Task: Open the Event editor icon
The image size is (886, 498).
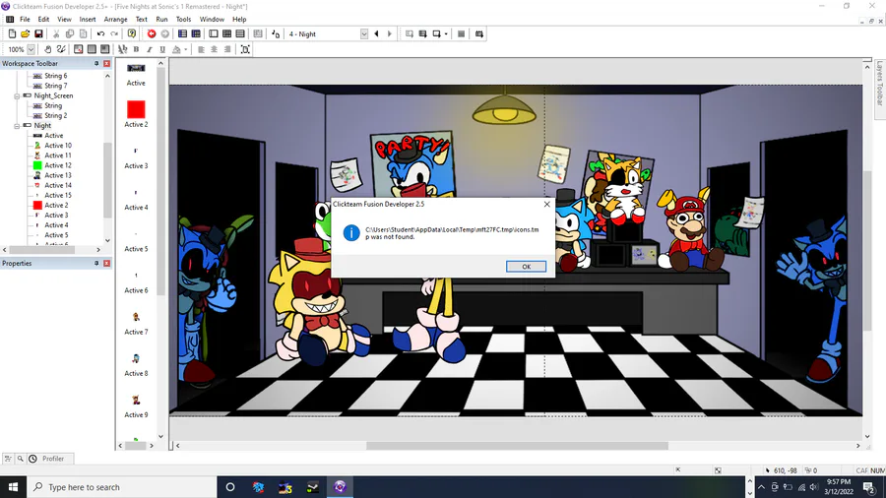Action: pyautogui.click(x=226, y=33)
